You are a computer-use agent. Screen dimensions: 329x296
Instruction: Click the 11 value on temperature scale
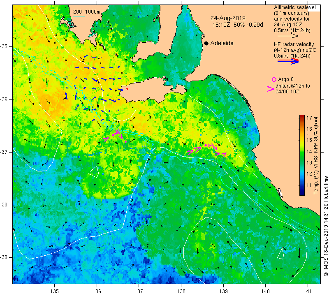point(309,185)
